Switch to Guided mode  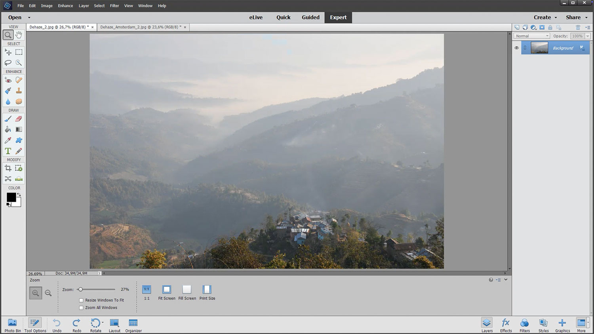[310, 17]
